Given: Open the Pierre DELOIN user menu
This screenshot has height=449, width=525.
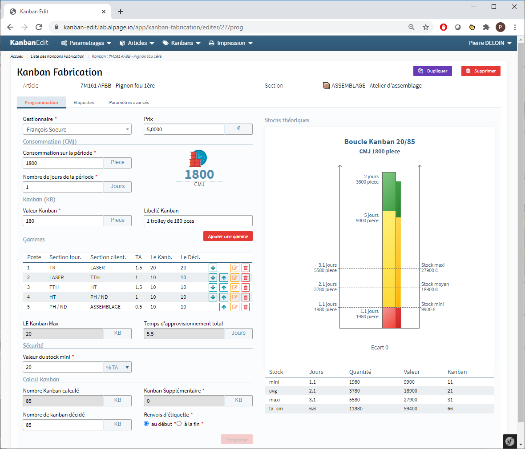Looking at the screenshot, I should pos(490,43).
